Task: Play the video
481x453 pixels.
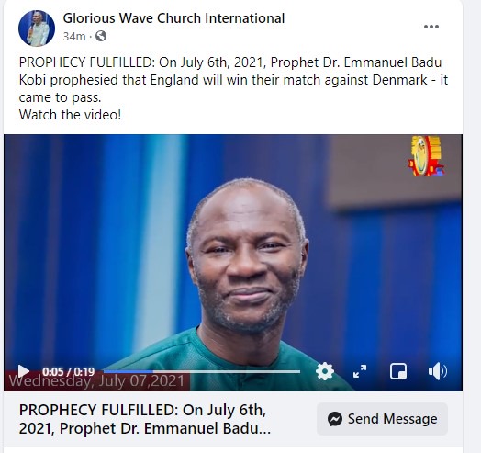Action: (23, 371)
